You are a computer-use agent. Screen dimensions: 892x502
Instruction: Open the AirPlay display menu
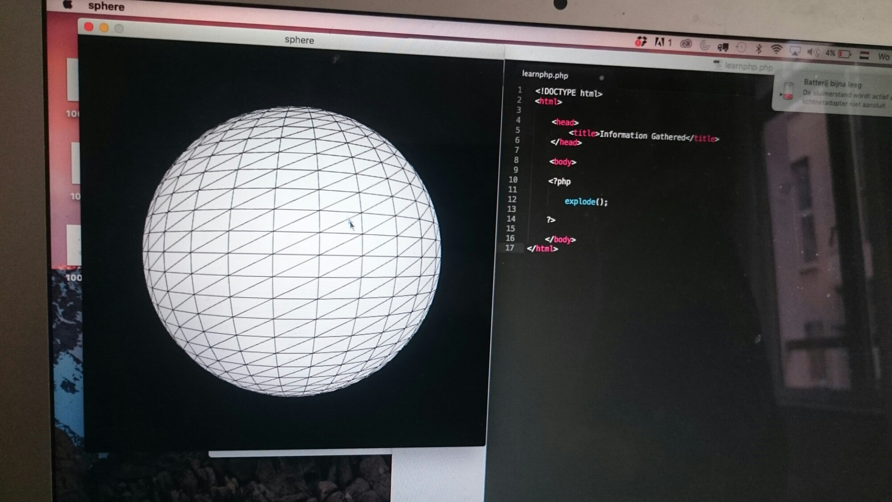[x=795, y=50]
